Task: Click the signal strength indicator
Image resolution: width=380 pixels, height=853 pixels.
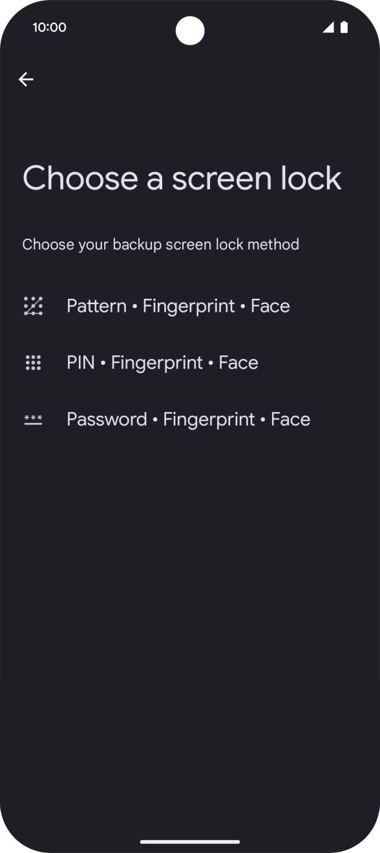Action: 329,27
